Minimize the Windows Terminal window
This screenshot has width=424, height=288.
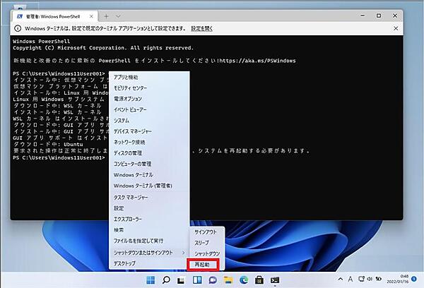[x=363, y=16]
